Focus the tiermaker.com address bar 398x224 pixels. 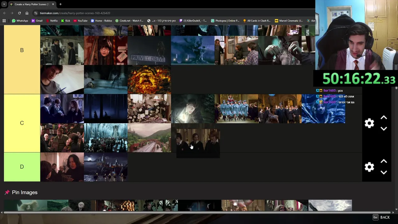pos(174,13)
